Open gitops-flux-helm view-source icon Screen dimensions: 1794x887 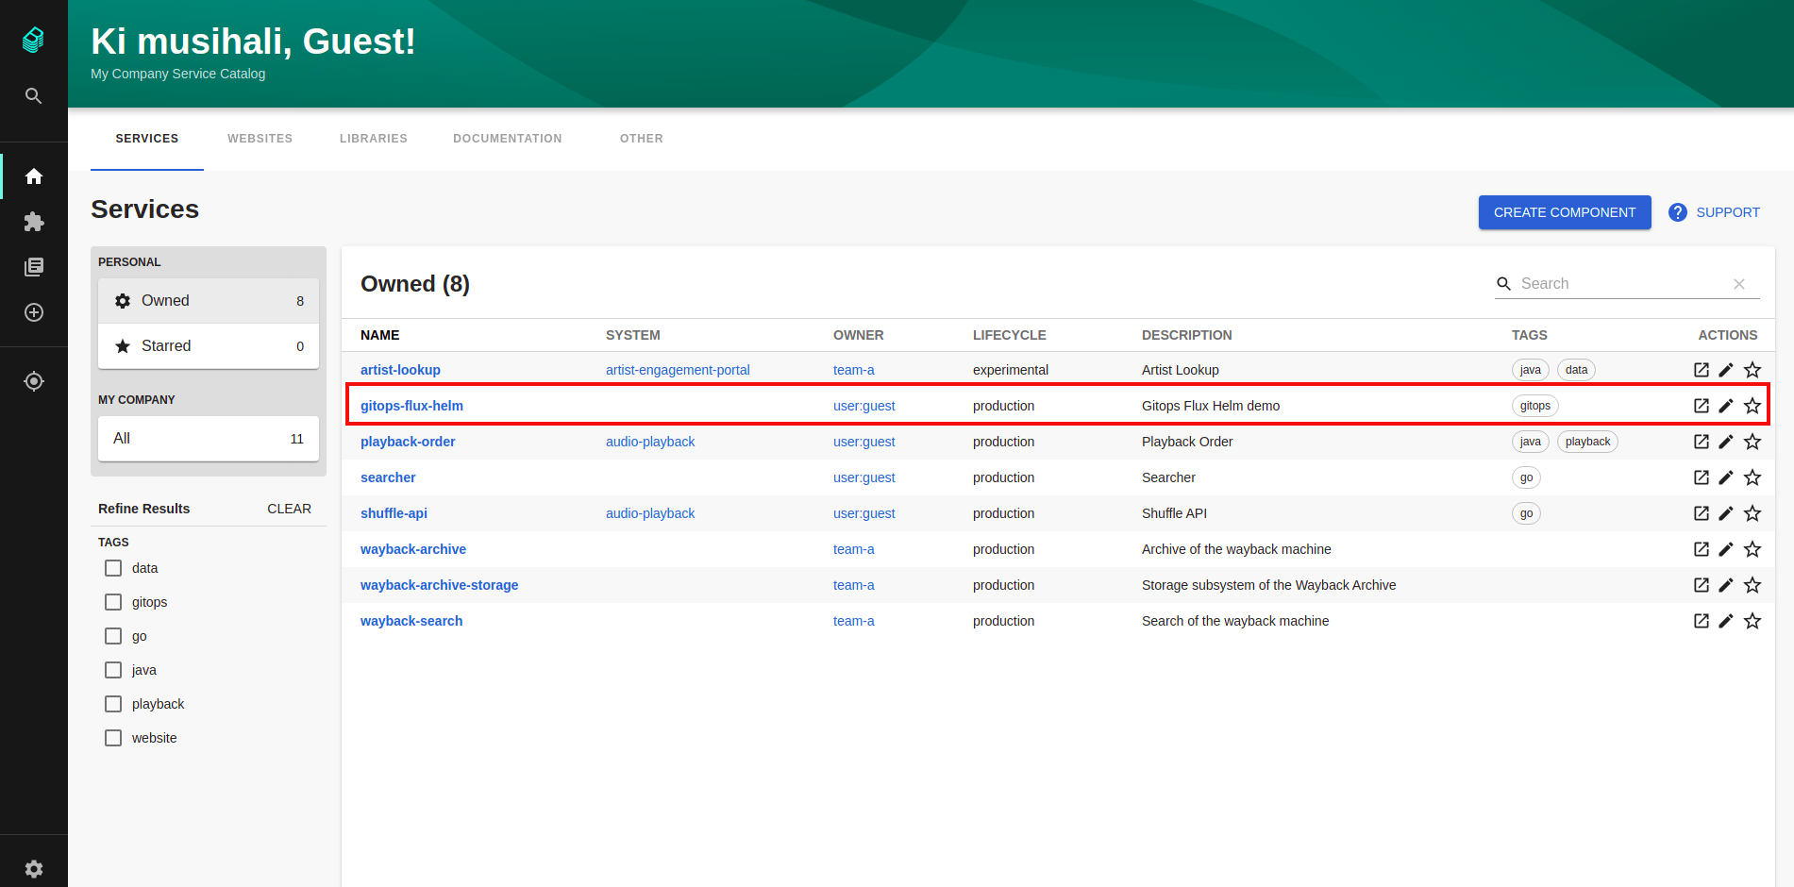point(1702,406)
